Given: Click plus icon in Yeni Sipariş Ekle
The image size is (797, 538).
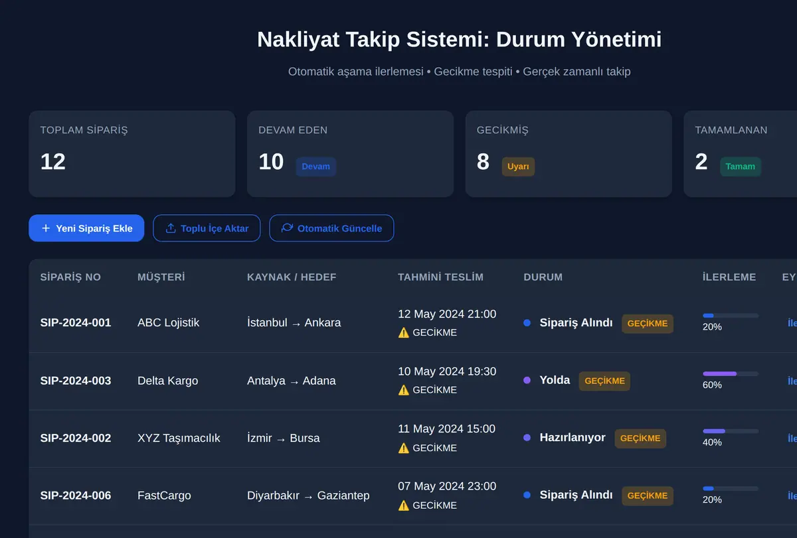Looking at the screenshot, I should 46,228.
